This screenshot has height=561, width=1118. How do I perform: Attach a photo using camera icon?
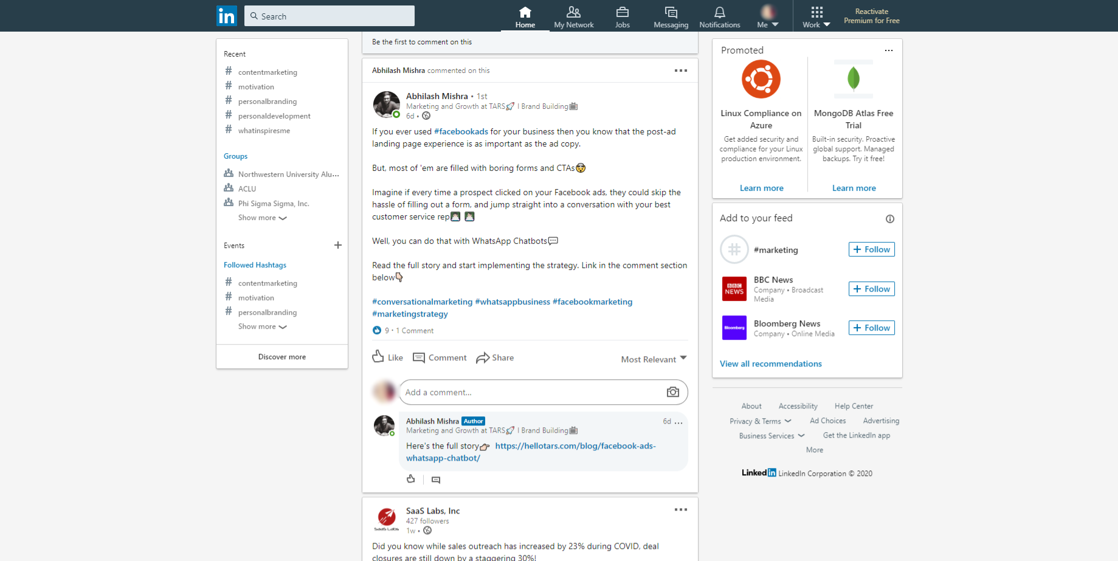(673, 392)
